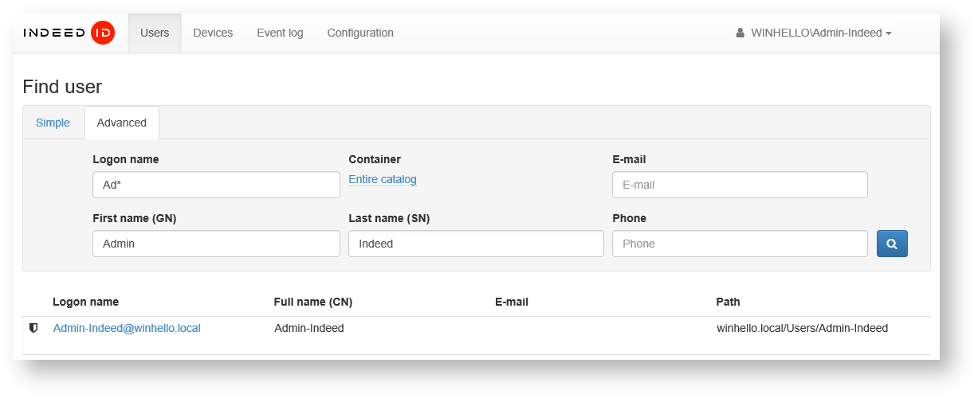Click the E-mail input field
Screen dimensions: 978x398
coord(739,185)
